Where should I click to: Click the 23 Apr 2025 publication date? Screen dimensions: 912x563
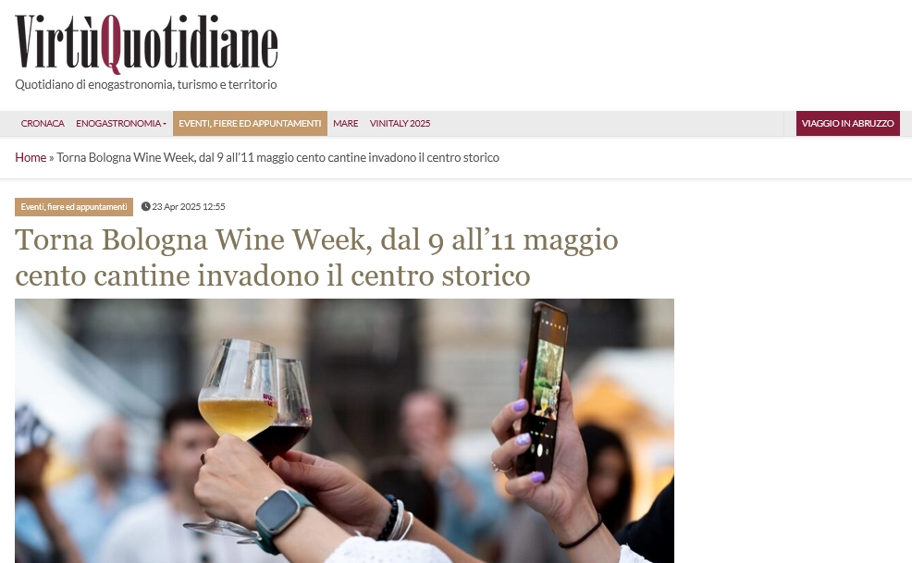189,206
